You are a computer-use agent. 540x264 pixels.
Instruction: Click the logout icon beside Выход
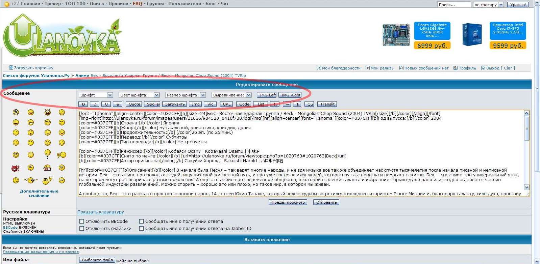click(x=483, y=68)
